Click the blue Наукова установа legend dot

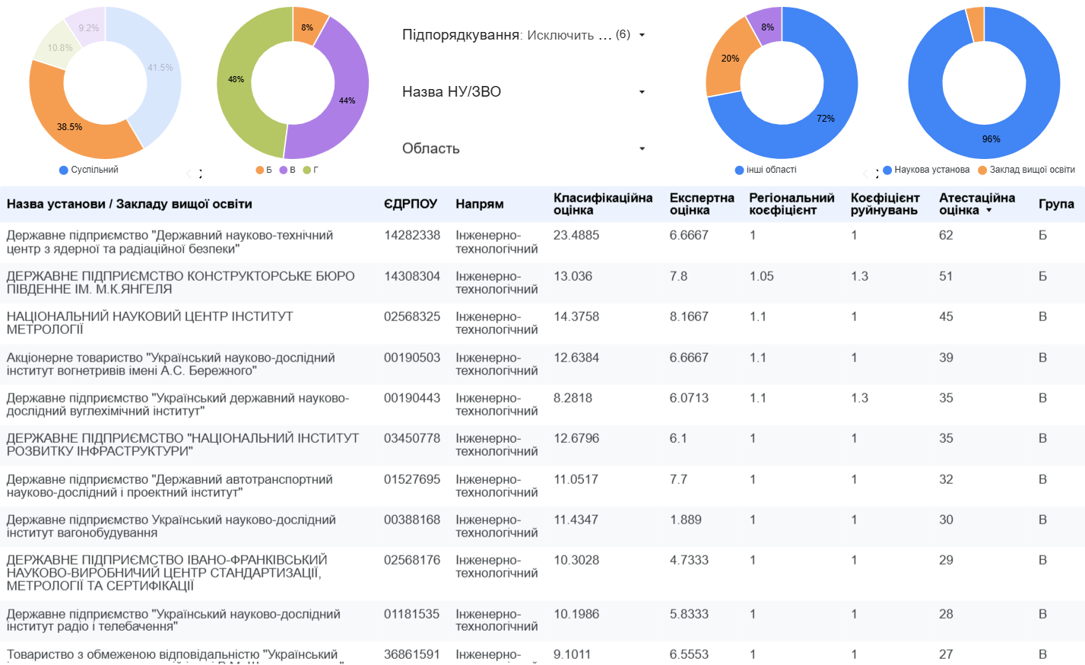coord(887,170)
